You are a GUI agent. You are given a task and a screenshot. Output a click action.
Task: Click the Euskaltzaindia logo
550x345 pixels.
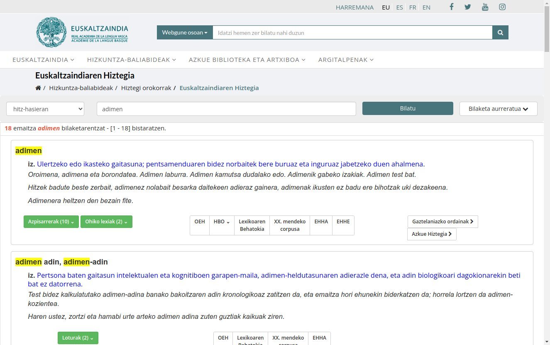click(82, 32)
